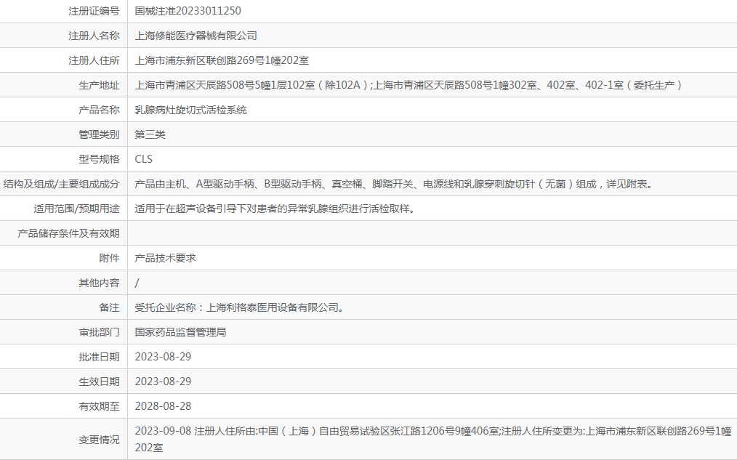Click the 变更情况 label
This screenshot has width=737, height=460.
click(x=99, y=440)
